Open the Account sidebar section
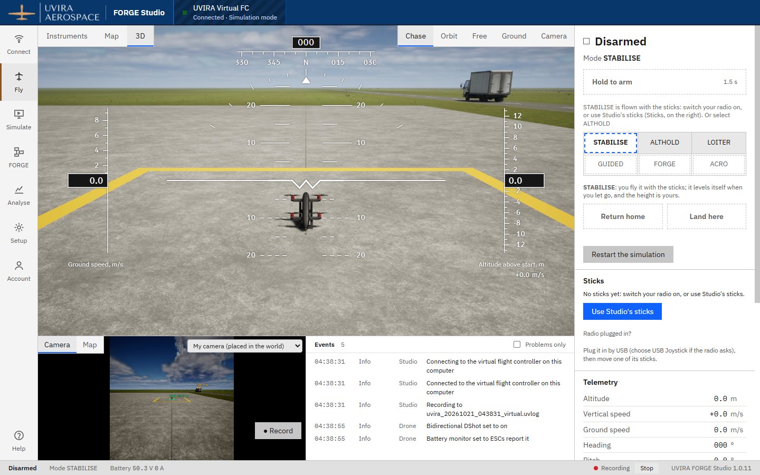This screenshot has width=760, height=475. tap(19, 271)
